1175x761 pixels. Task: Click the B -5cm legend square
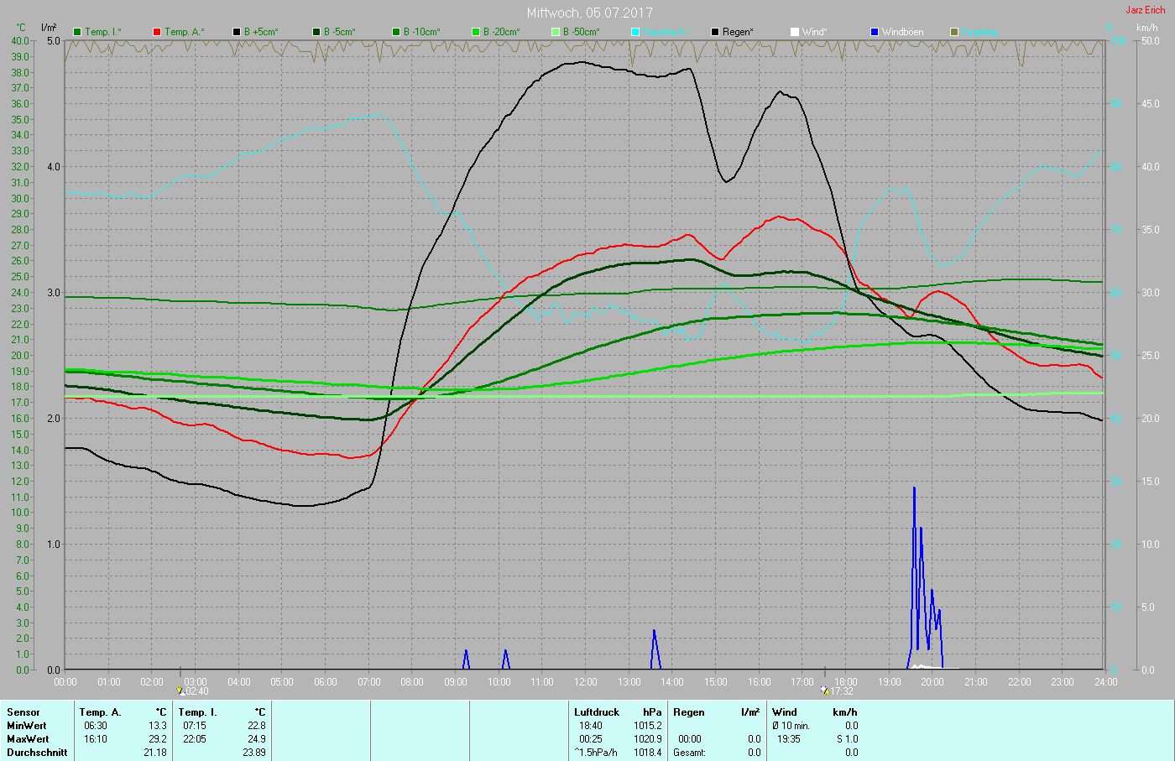[316, 32]
